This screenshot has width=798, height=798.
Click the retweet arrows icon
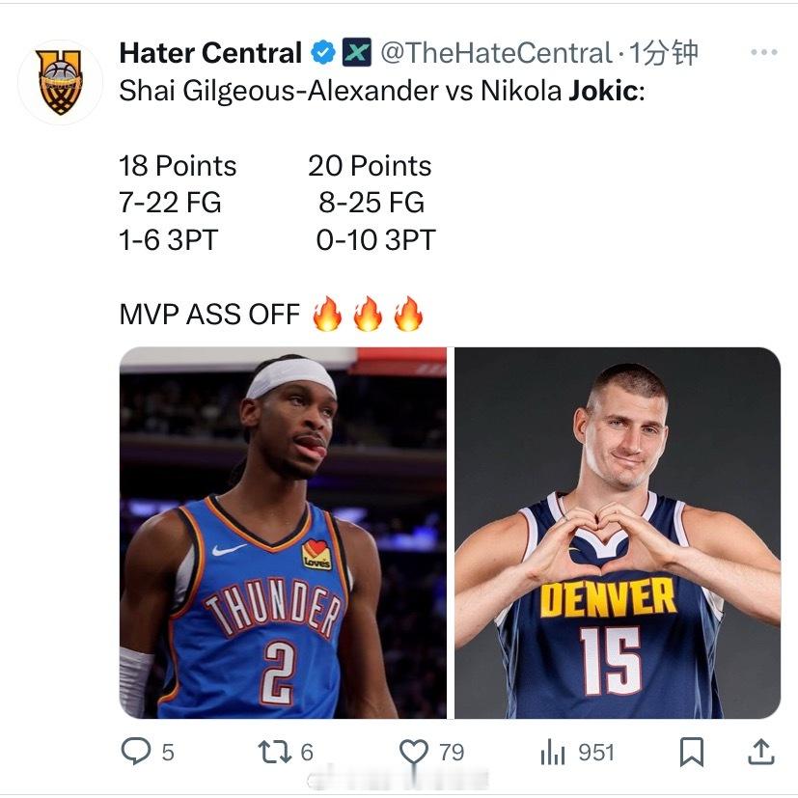click(275, 752)
